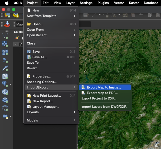Image resolution: width=161 pixels, height=149 pixels.
Task: Click Add SpatiaLite Layer feather icon
Action: [x=5, y=68]
